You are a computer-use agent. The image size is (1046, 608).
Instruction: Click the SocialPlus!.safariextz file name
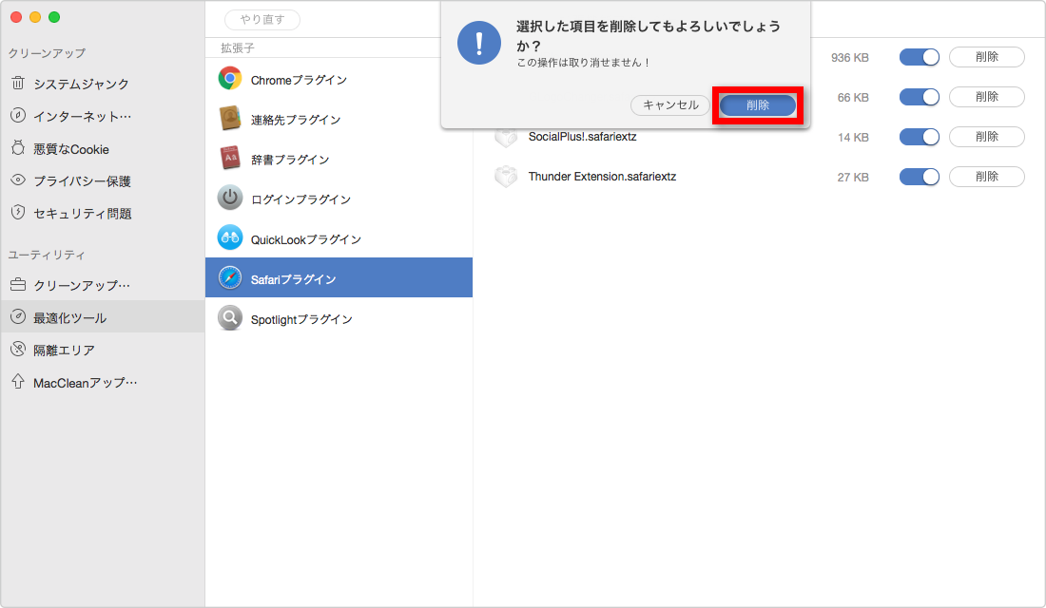[x=582, y=137]
